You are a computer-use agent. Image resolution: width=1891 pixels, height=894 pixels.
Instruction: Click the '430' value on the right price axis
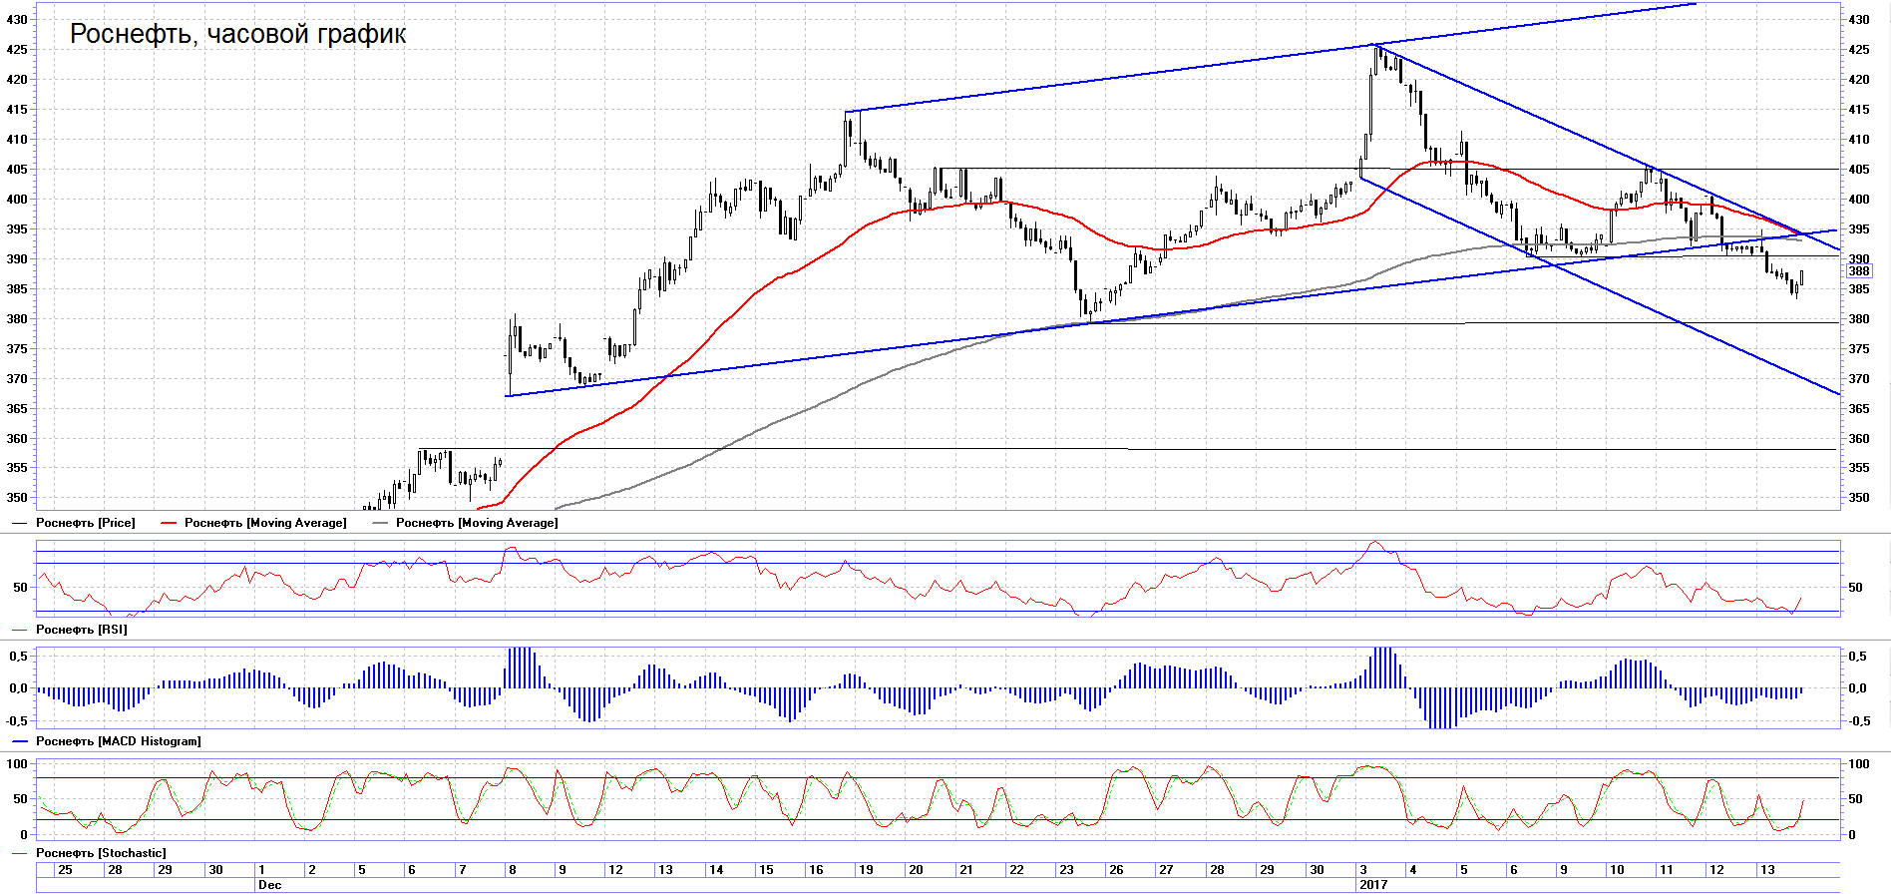tap(1859, 20)
